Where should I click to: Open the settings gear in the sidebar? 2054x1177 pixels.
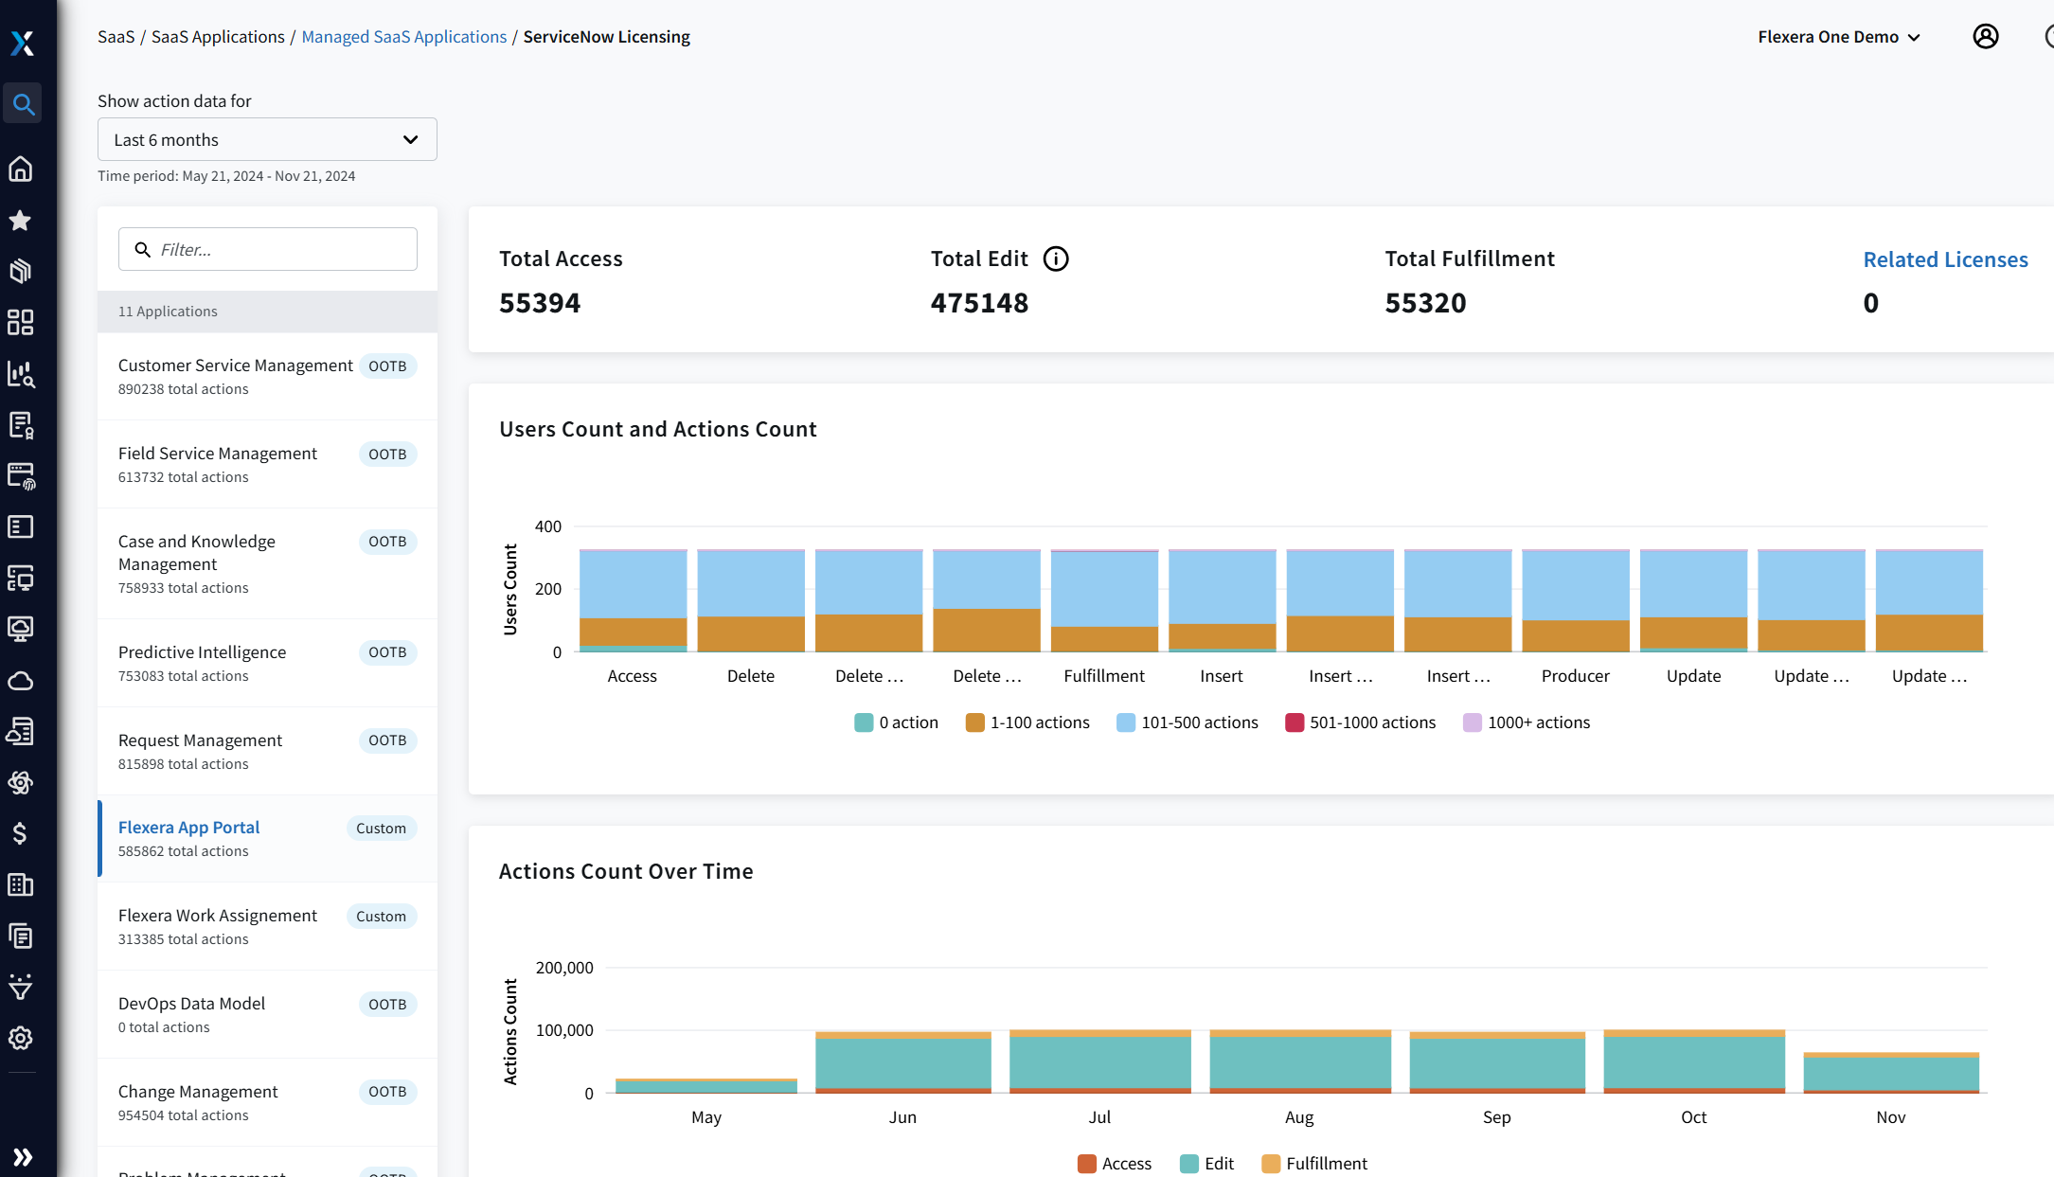[x=21, y=1038]
